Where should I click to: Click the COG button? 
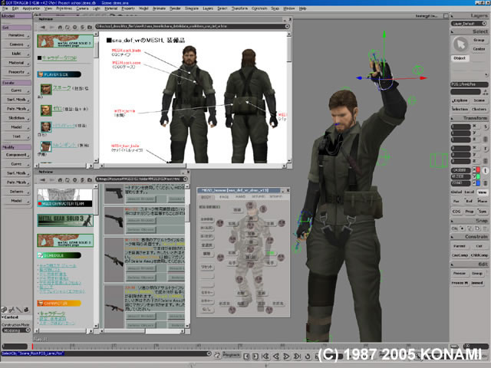[x=456, y=212]
